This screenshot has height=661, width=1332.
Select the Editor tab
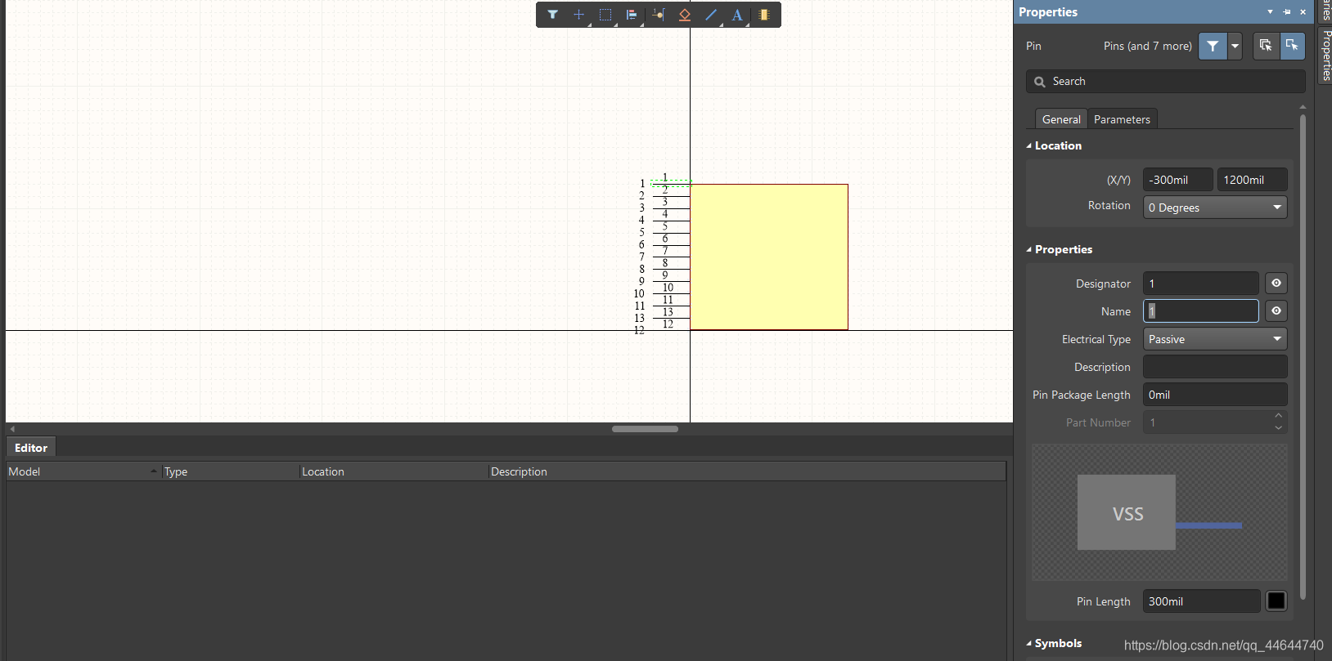point(31,448)
